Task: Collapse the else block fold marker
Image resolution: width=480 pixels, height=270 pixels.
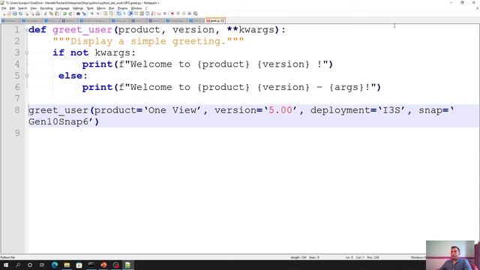Action: pyautogui.click(x=27, y=76)
